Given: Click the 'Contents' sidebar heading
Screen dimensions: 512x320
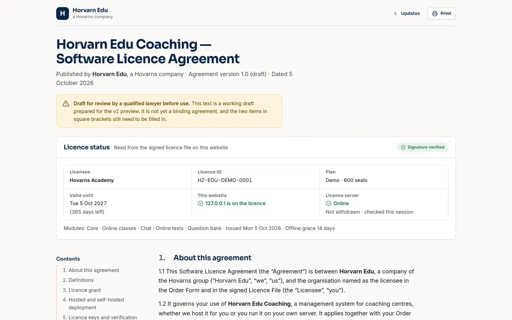Looking at the screenshot, I should tap(68, 259).
